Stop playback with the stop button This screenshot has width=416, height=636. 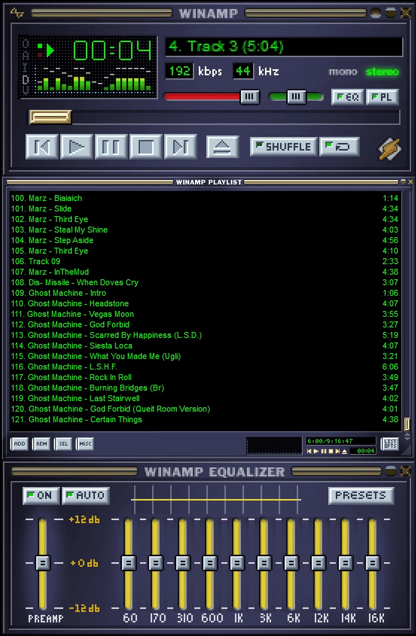146,146
